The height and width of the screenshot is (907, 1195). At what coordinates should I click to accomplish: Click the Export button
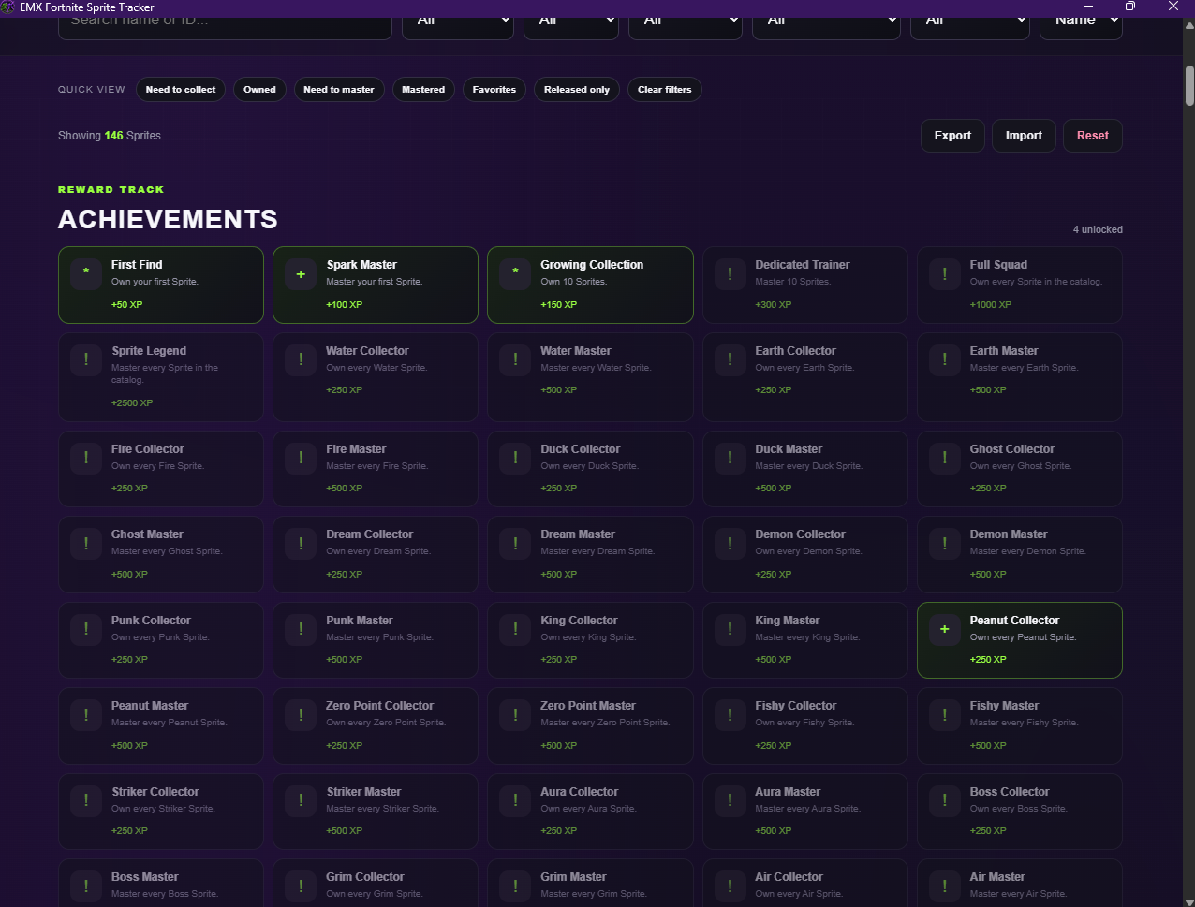pos(952,136)
